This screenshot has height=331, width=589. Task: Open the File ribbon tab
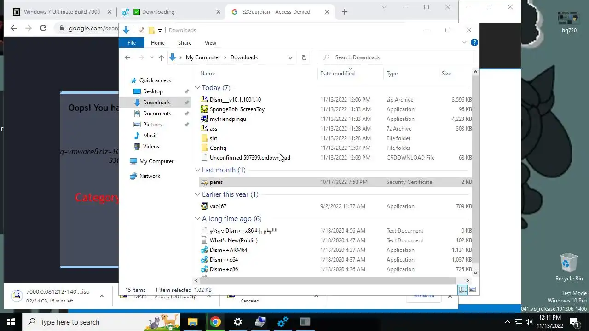point(132,43)
